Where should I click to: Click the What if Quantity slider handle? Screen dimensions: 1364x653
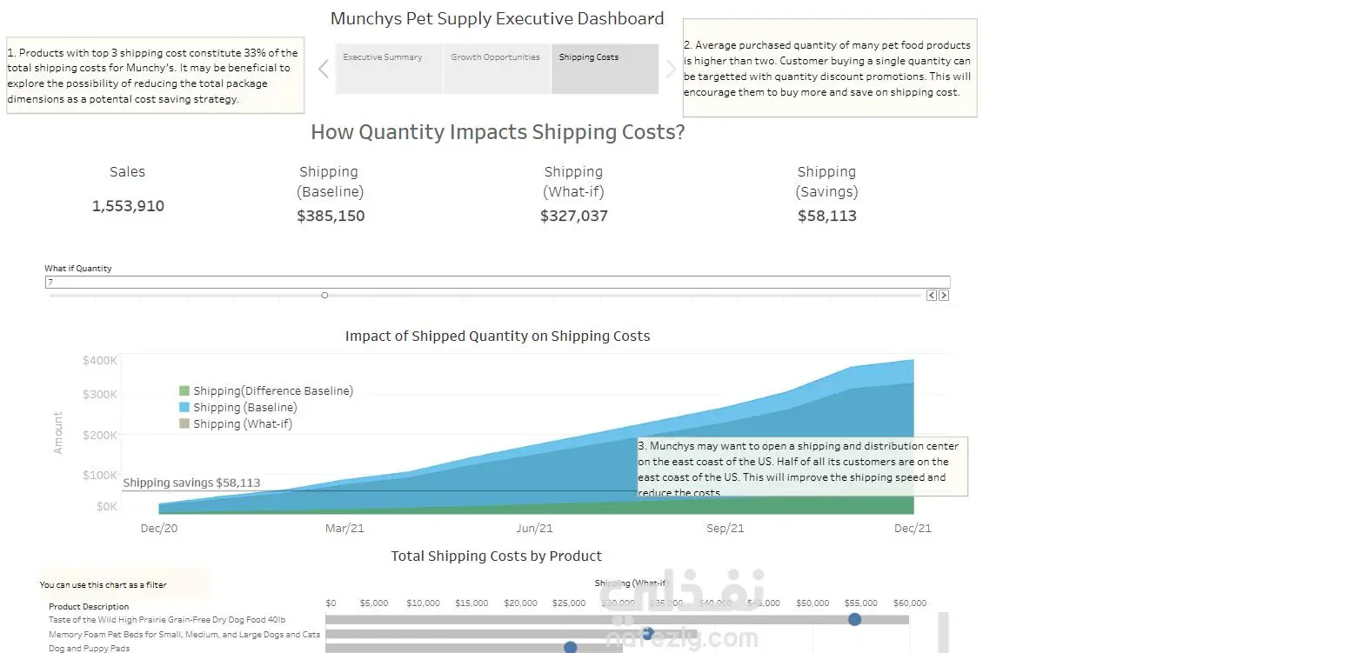[324, 296]
